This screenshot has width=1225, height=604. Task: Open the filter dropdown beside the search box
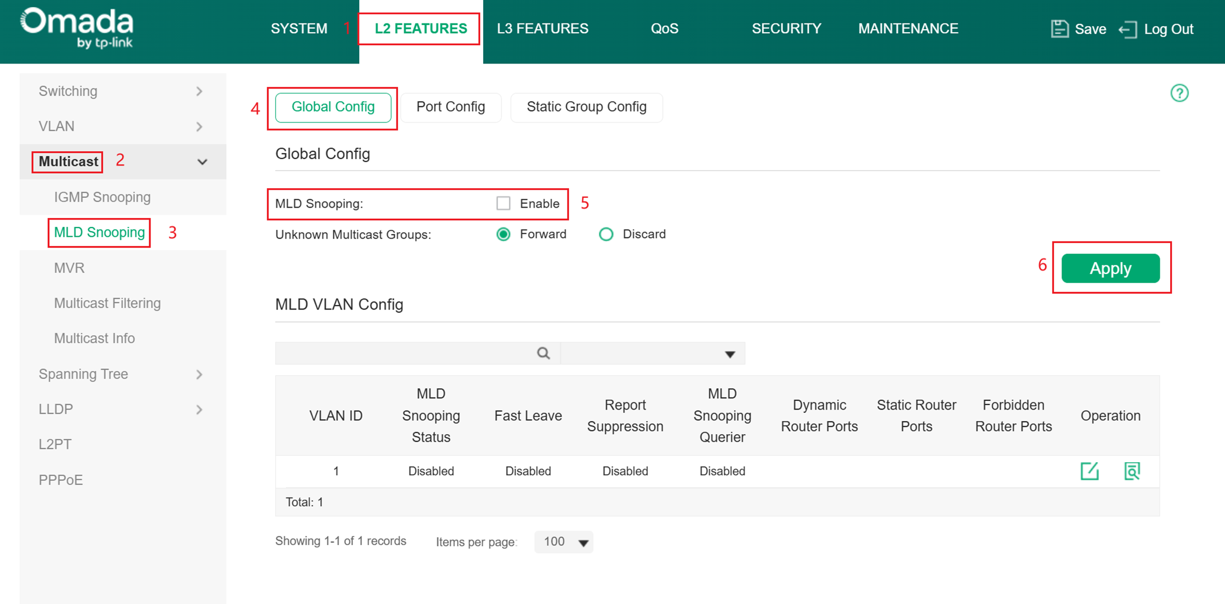click(x=730, y=353)
